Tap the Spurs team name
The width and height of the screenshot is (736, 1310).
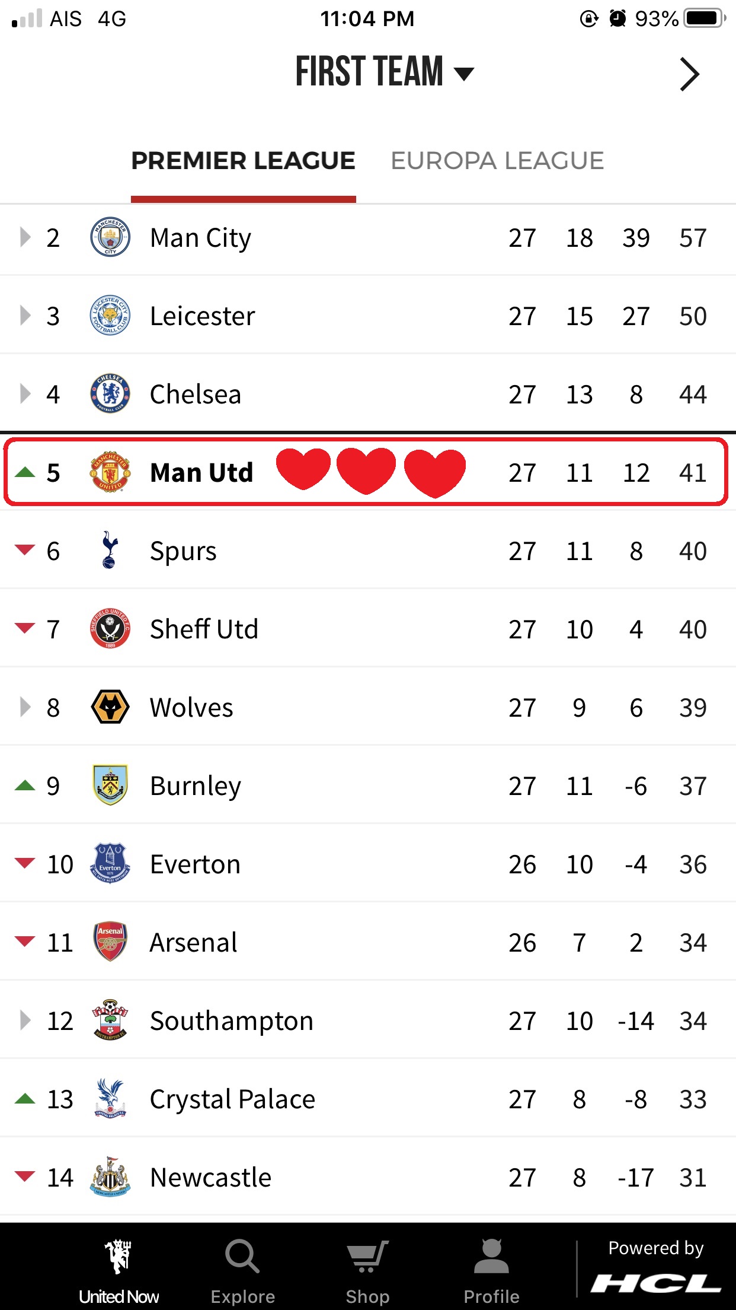point(183,551)
